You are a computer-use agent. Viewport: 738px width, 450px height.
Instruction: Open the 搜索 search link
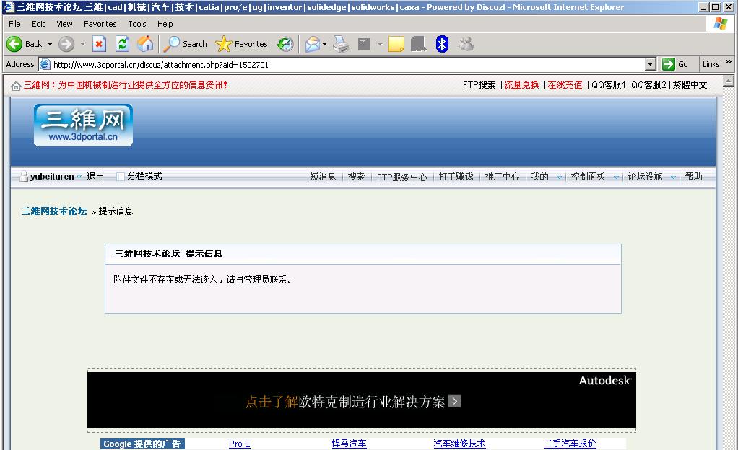pos(356,177)
